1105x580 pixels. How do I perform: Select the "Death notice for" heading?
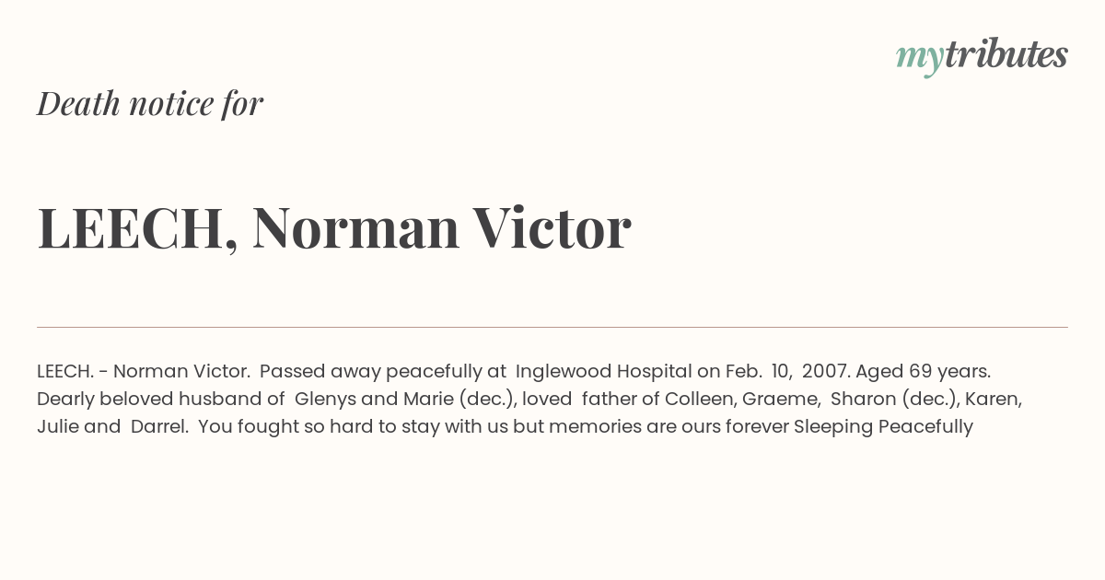click(x=150, y=104)
